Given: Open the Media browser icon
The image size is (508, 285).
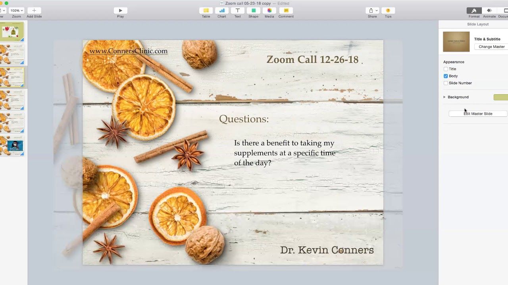Looking at the screenshot, I should click(x=269, y=11).
